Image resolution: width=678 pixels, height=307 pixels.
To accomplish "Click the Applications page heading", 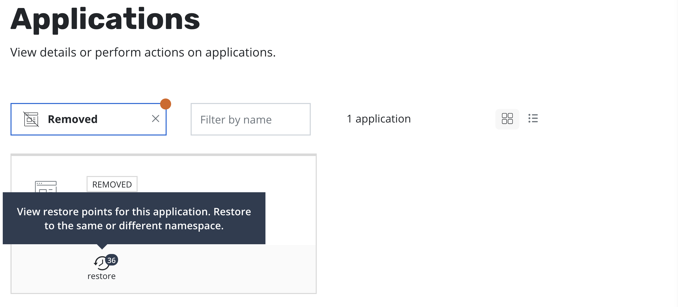I will point(105,19).
